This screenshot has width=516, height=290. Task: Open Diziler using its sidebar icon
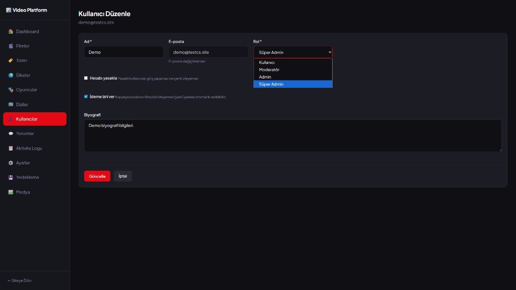pyautogui.click(x=10, y=104)
